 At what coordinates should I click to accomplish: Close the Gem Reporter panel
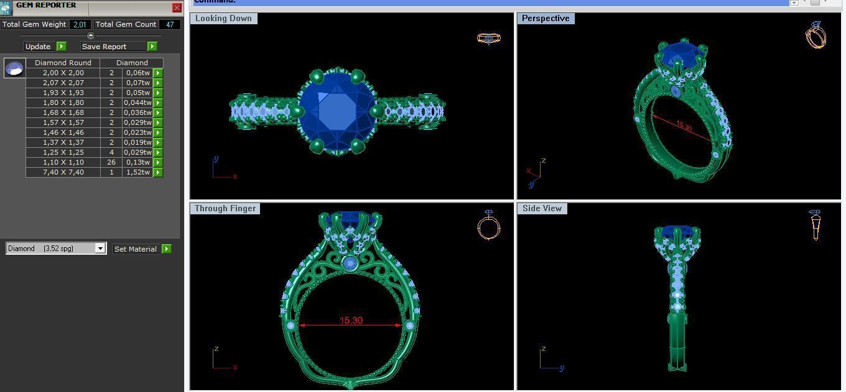[x=177, y=7]
